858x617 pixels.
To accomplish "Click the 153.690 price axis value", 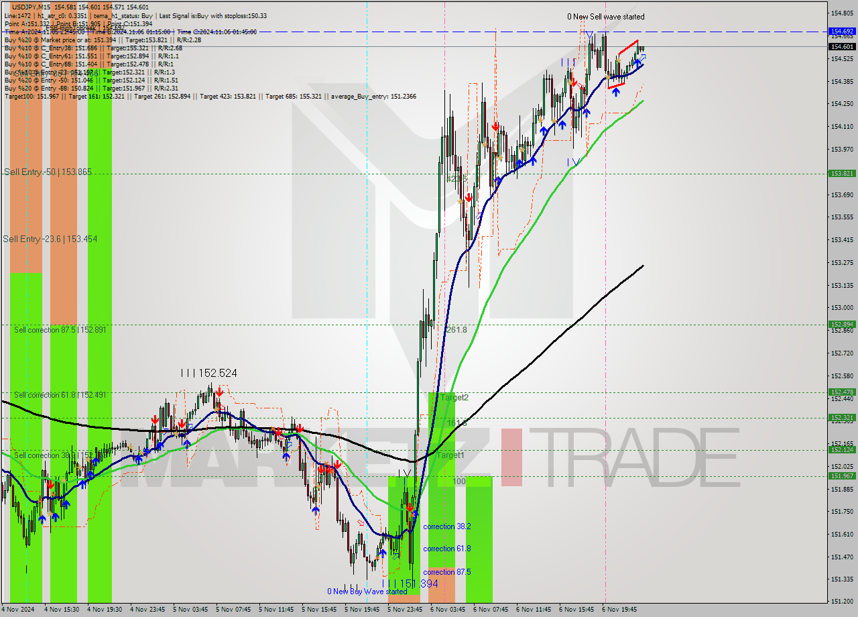I will point(842,194).
